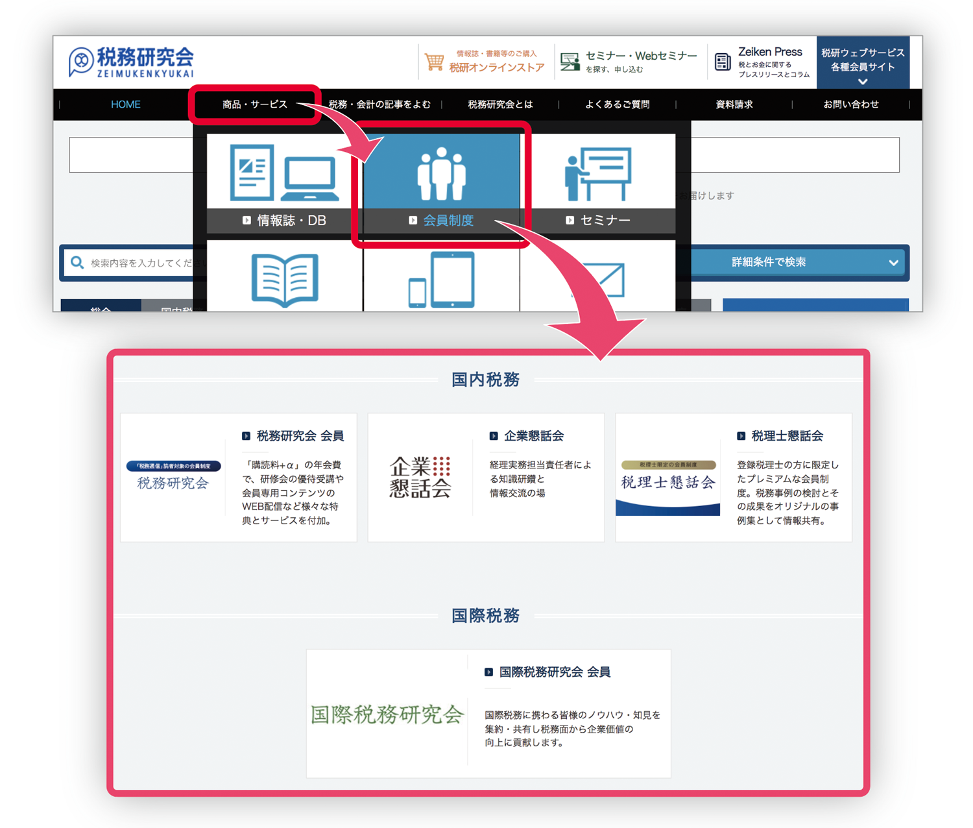973x828 pixels.
Task: Open the お問い合わせ menu item
Action: pyautogui.click(x=851, y=104)
